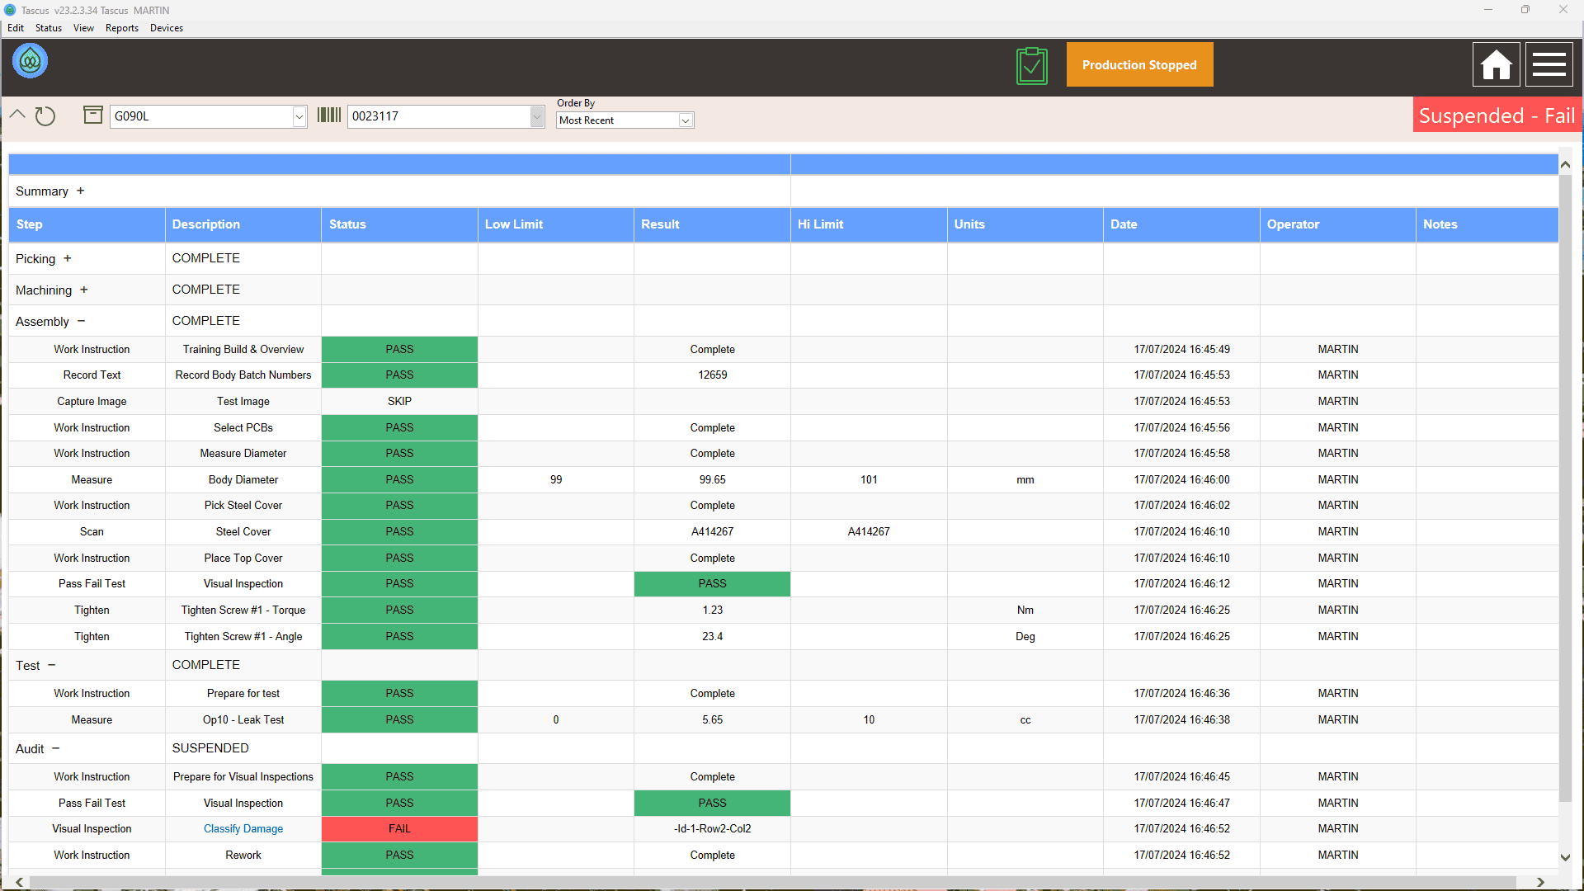Click the refresh circular arrow icon
The image size is (1584, 891).
point(45,116)
